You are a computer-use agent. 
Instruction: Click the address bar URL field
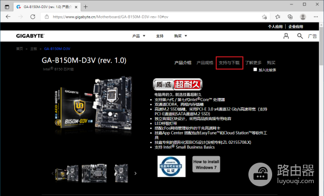155,17
